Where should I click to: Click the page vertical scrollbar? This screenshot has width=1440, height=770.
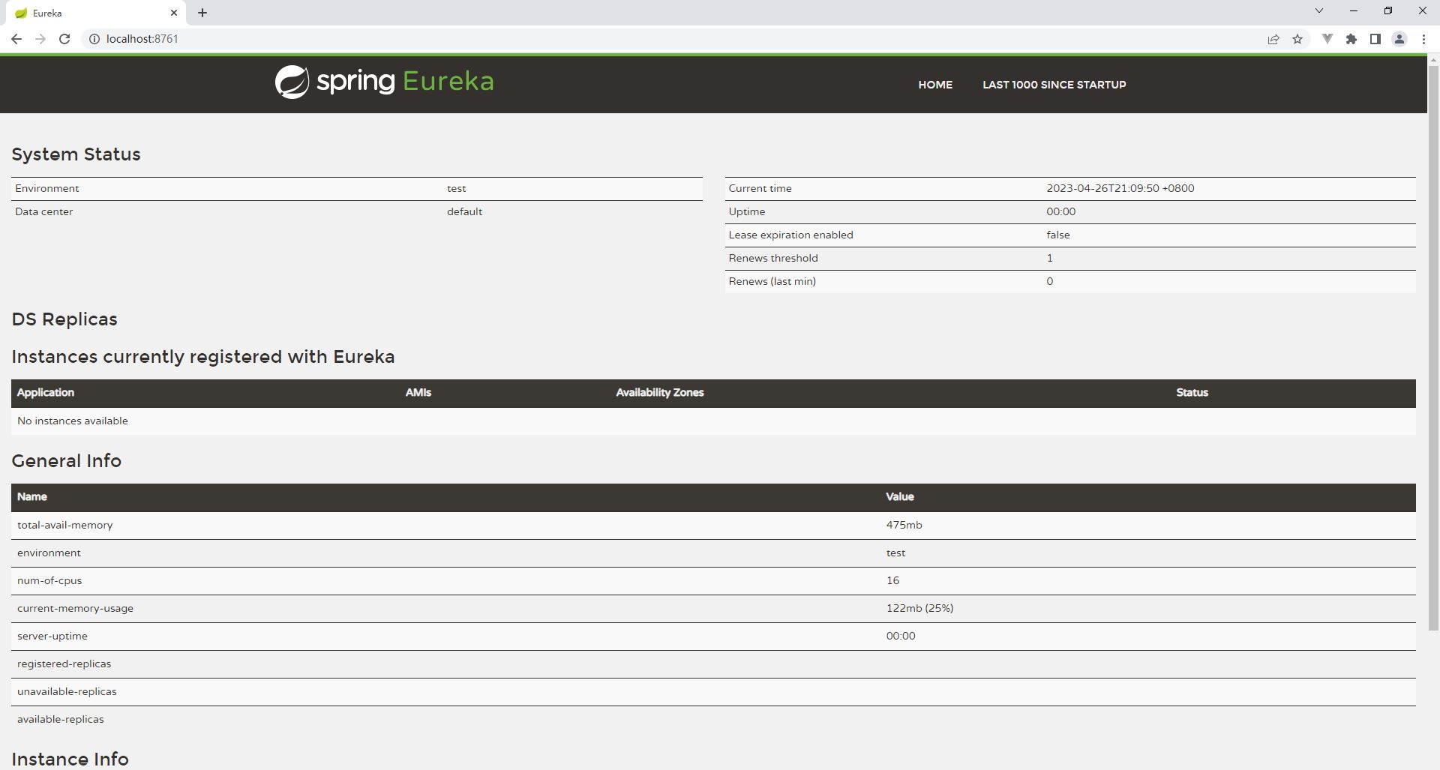1433,348
